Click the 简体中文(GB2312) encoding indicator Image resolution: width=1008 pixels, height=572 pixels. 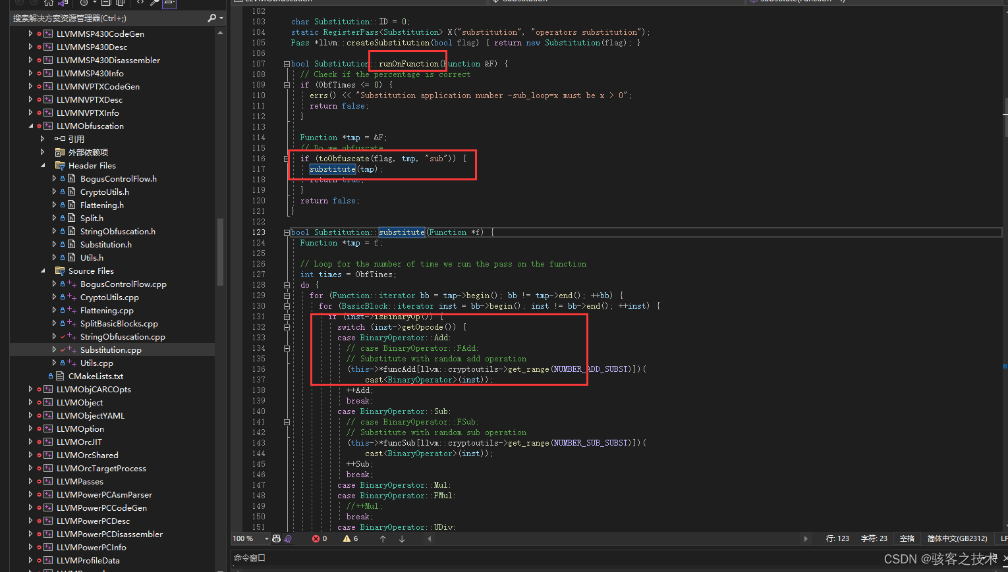957,538
